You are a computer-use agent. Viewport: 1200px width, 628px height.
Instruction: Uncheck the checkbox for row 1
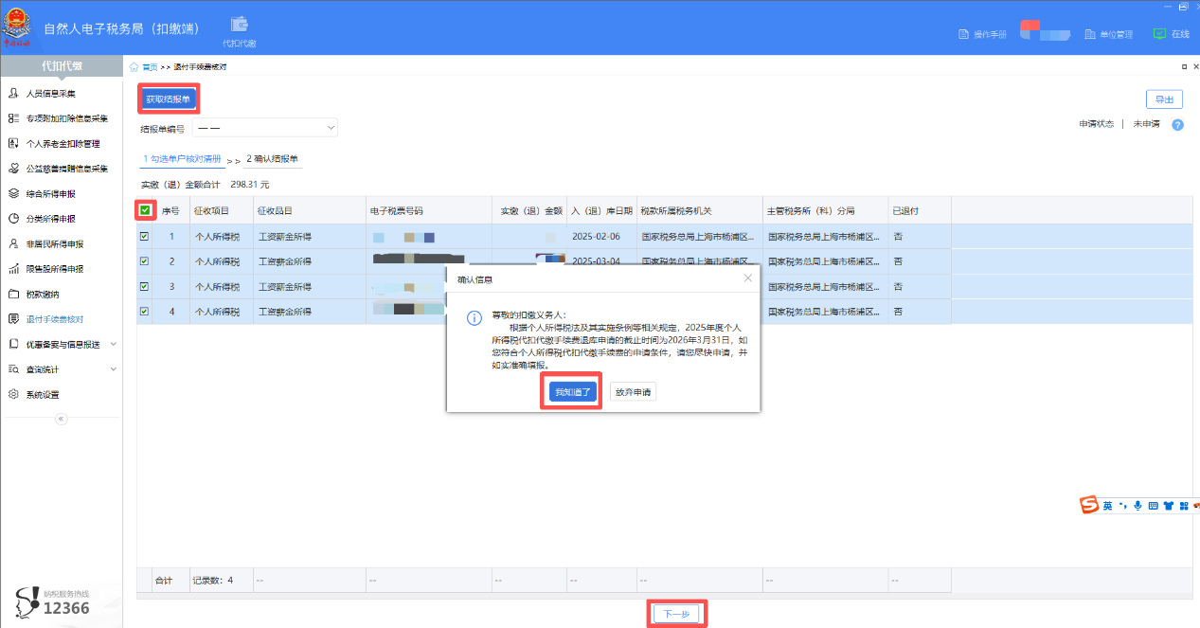[145, 237]
